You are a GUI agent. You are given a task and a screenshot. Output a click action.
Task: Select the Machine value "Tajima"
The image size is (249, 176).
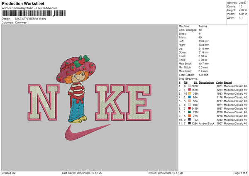(203, 26)
